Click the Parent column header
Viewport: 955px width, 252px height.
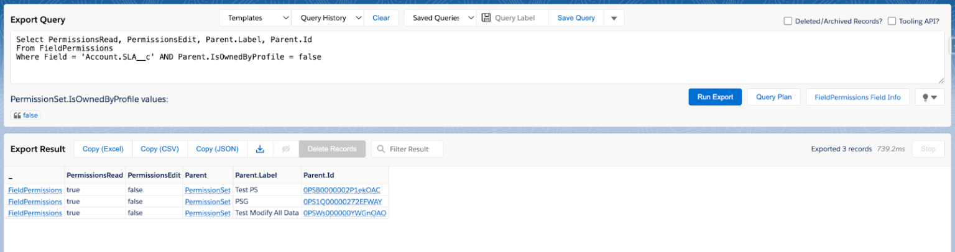[208, 175]
